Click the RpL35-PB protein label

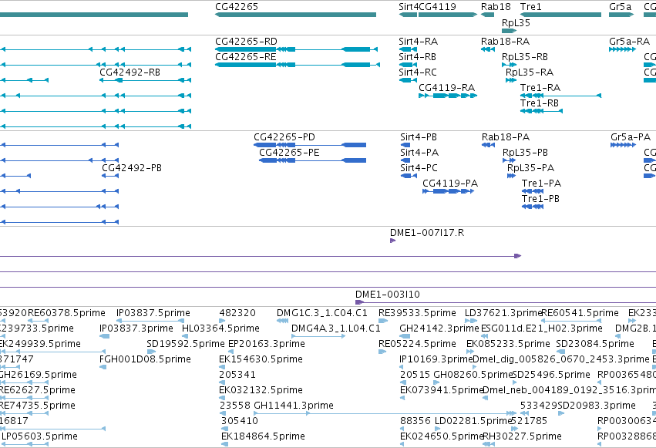point(525,153)
